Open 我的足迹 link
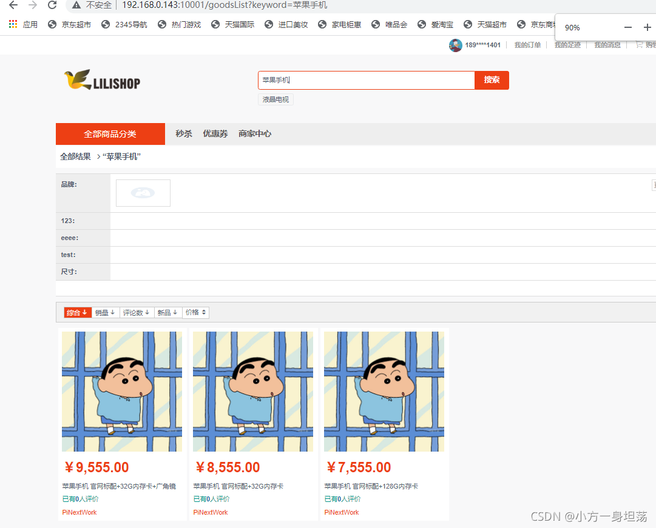 pyautogui.click(x=568, y=45)
